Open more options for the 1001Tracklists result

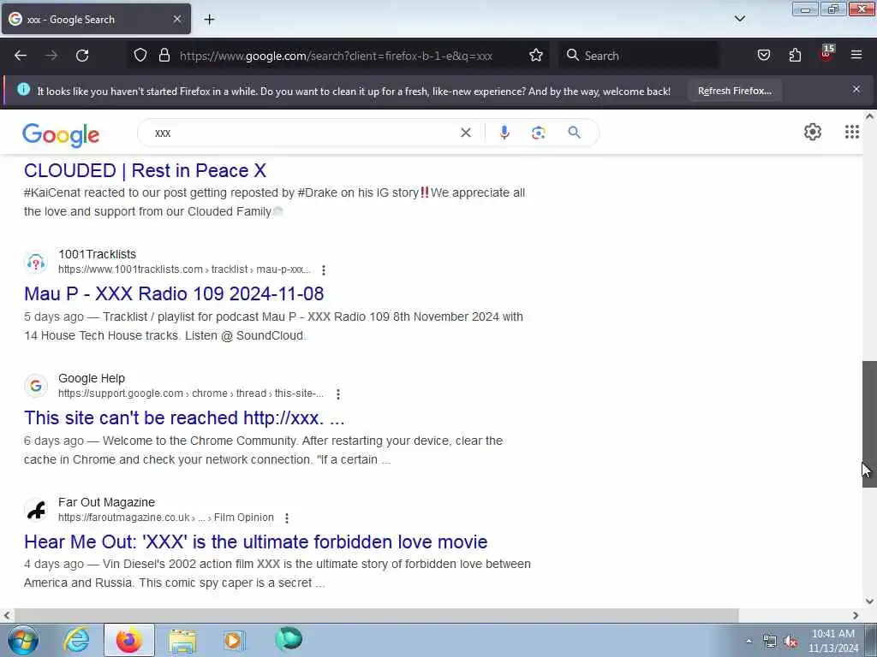[x=323, y=269]
